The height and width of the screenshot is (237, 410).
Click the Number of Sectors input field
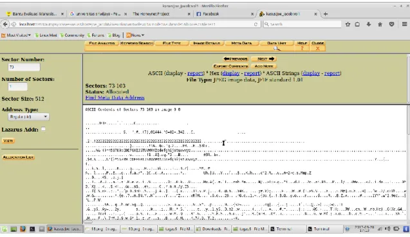point(17,87)
